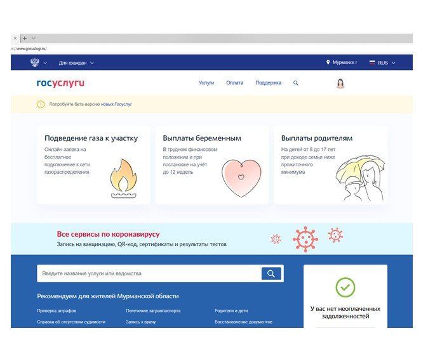The width and height of the screenshot is (421, 340).
Task: Focus the service name search field
Action: pyautogui.click(x=149, y=273)
